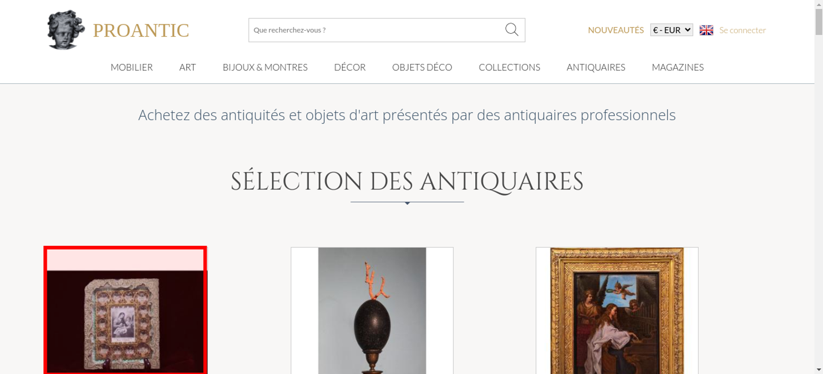The height and width of the screenshot is (374, 823).
Task: Open the COLLECTIONS menu
Action: (x=509, y=67)
